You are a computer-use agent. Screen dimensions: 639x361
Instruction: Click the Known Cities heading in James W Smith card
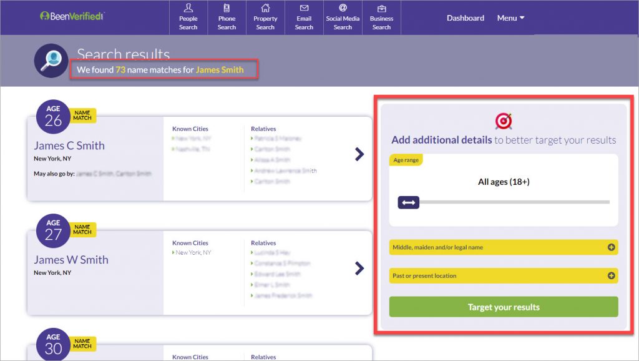pos(190,243)
